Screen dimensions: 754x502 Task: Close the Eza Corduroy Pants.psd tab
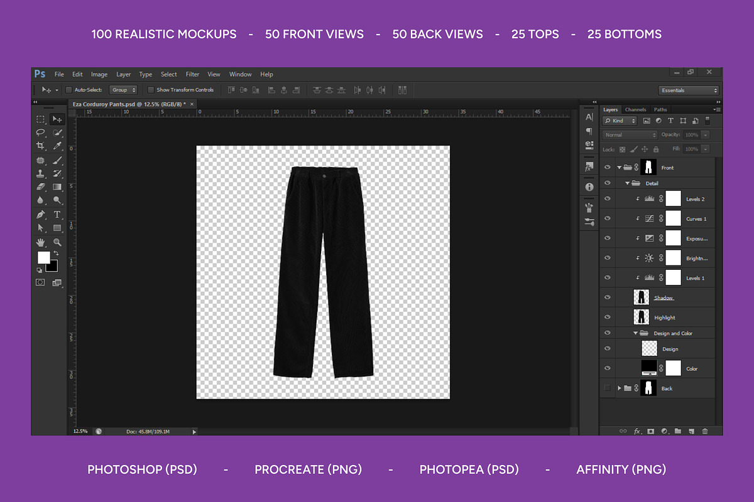[192, 104]
